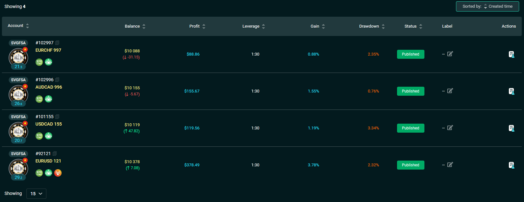Image resolution: width=524 pixels, height=202 pixels.
Task: Click DEMO badge under USDCAD 155
Action: tap(39, 136)
